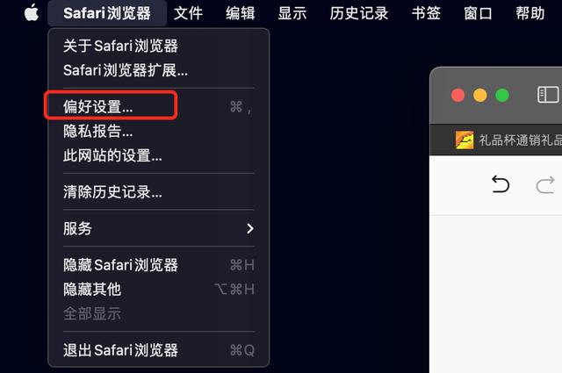This screenshot has height=373, width=562.
Task: Select 偏好设置… from the Safari menu
Action: click(158, 106)
